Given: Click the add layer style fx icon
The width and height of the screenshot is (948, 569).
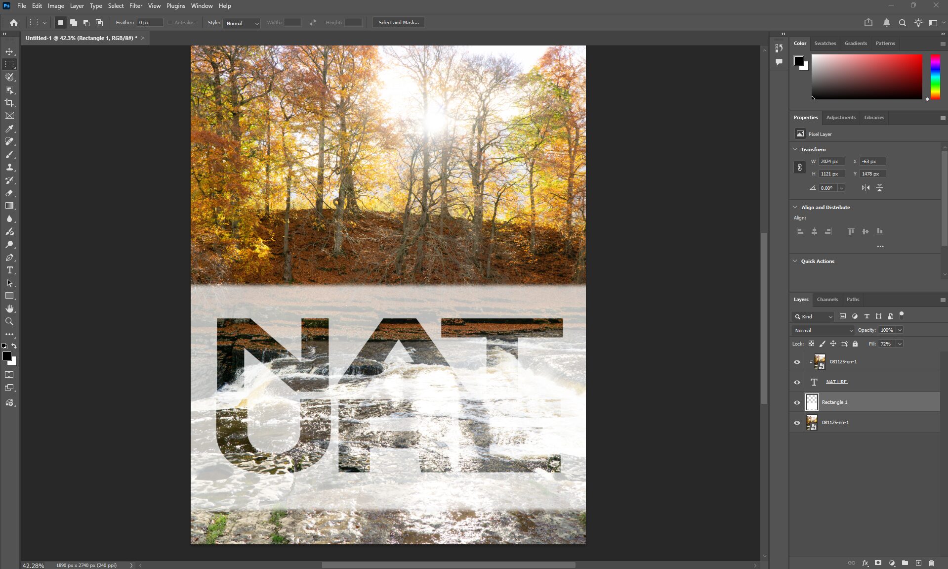Looking at the screenshot, I should tap(865, 563).
